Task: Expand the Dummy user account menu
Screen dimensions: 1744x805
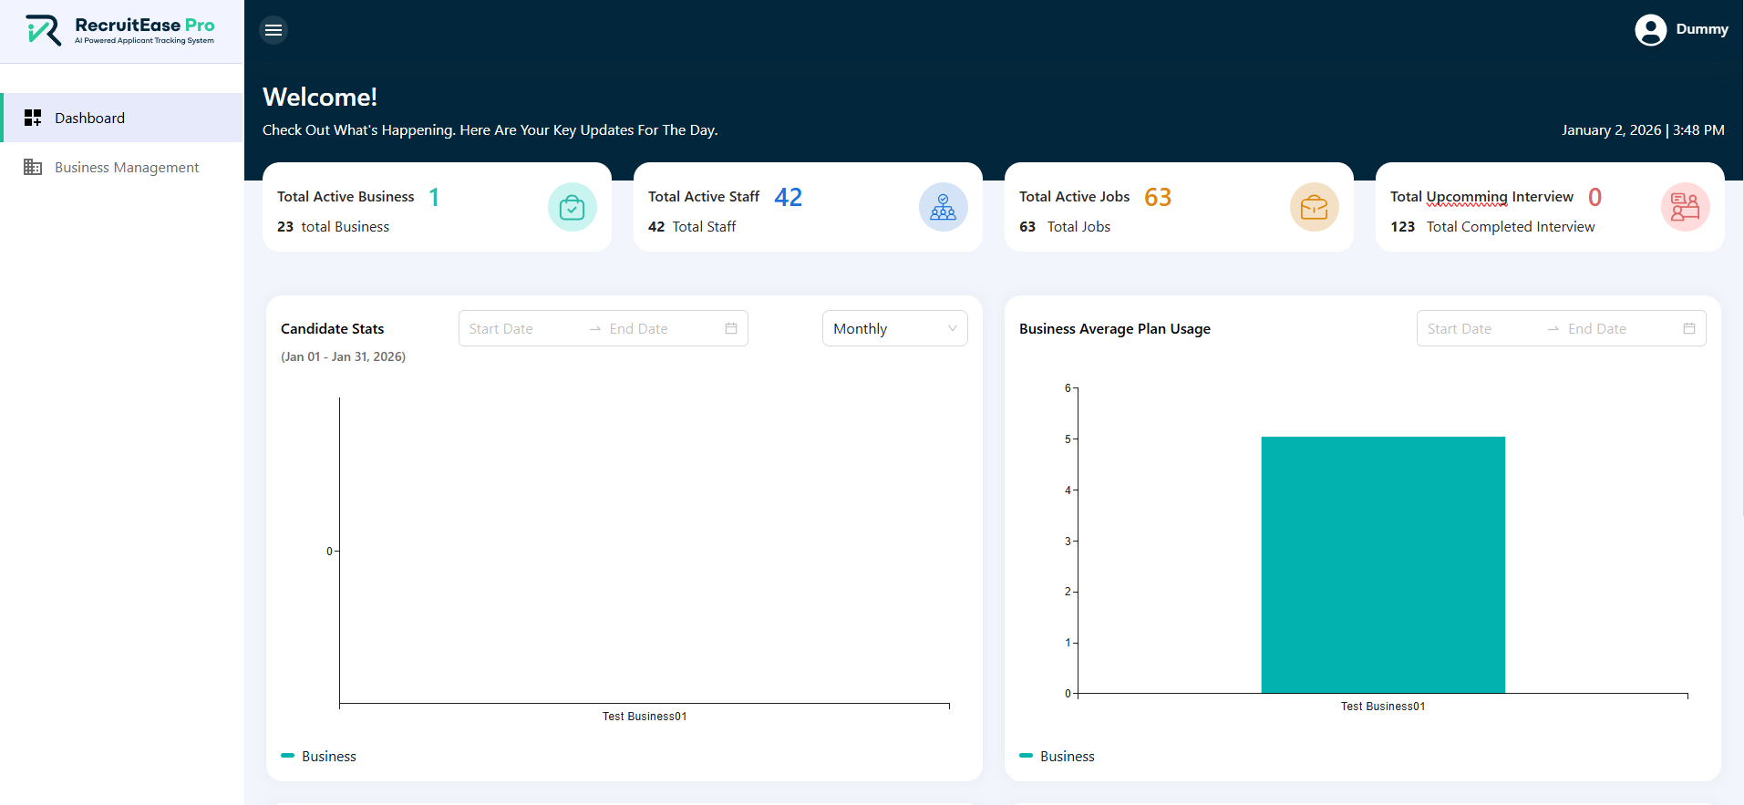Action: tap(1701, 29)
